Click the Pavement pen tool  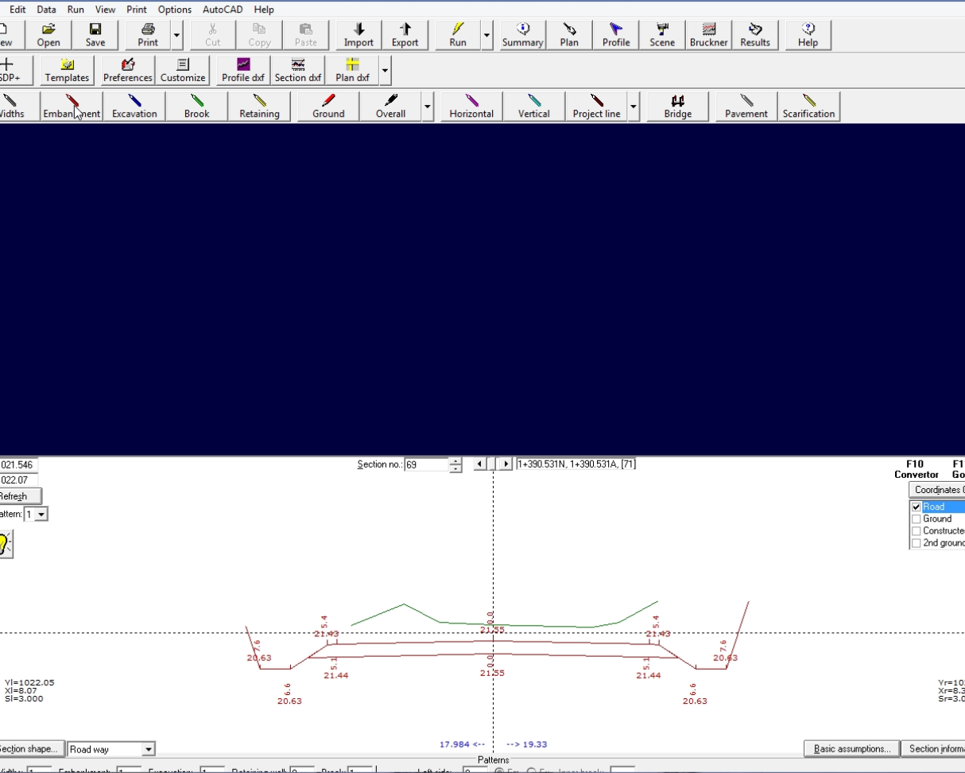click(x=746, y=107)
